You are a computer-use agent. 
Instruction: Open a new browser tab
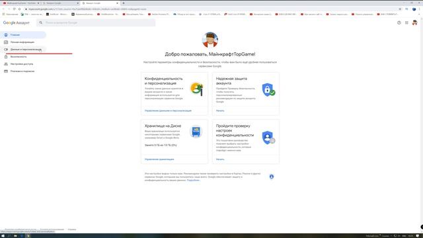point(124,3)
